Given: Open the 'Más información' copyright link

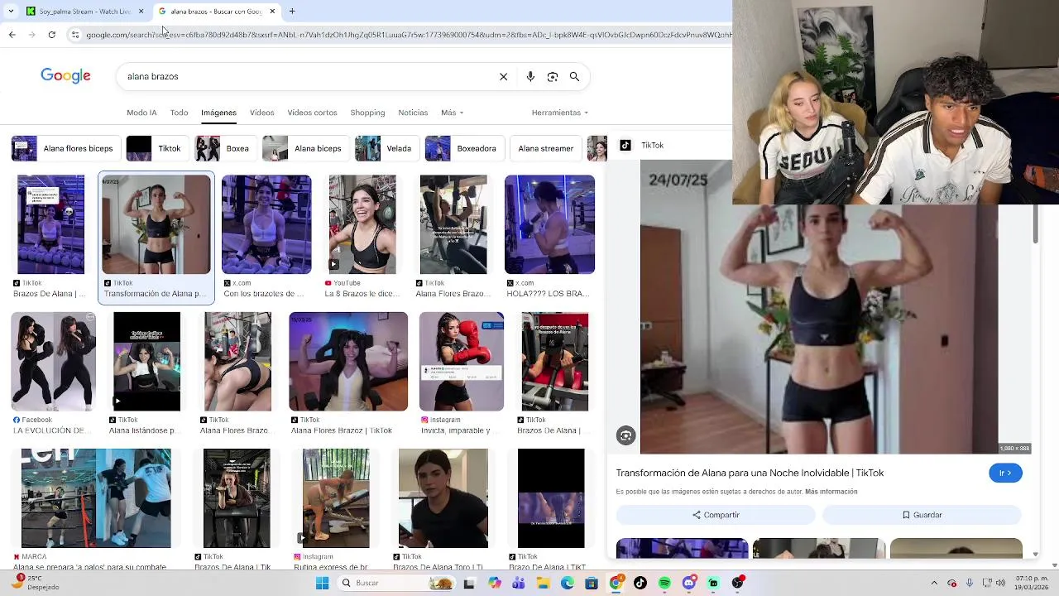Looking at the screenshot, I should tap(831, 492).
